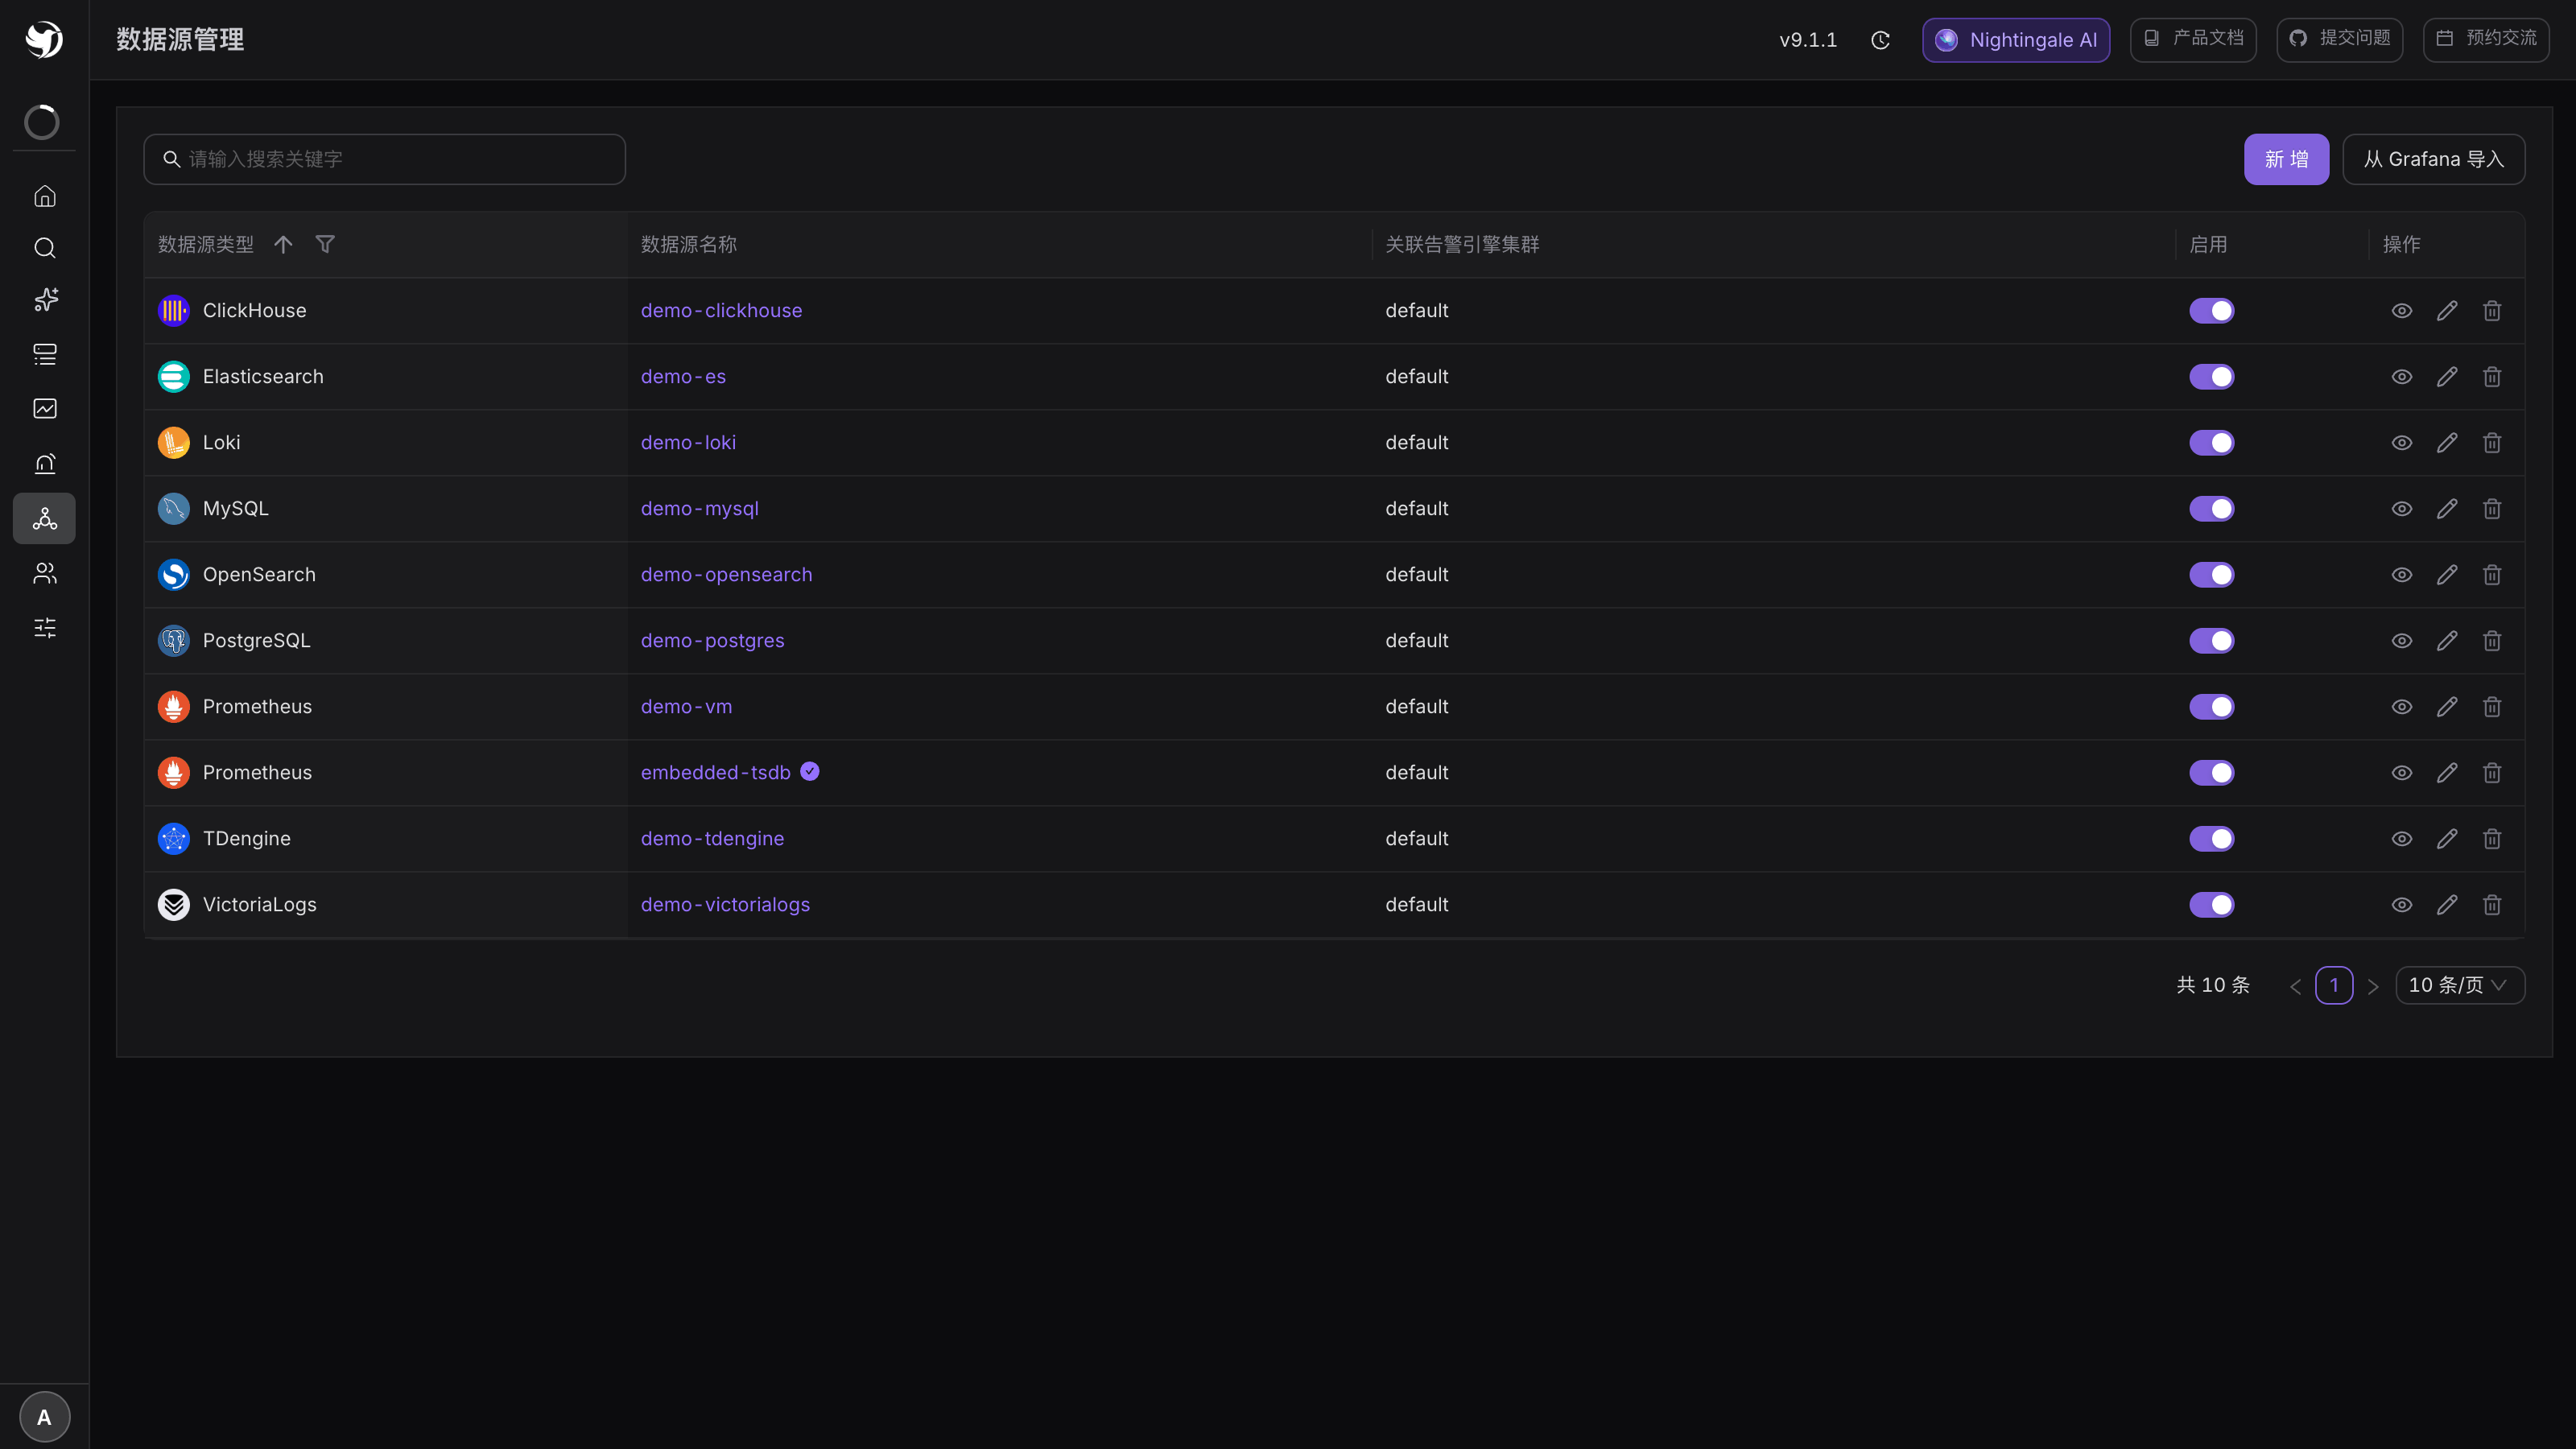This screenshot has width=2576, height=1449.
Task: Open Nightingale AI assistant
Action: 2015,40
